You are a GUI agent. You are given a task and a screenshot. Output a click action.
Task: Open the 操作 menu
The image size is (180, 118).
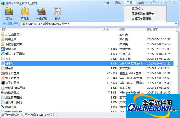(118, 3)
